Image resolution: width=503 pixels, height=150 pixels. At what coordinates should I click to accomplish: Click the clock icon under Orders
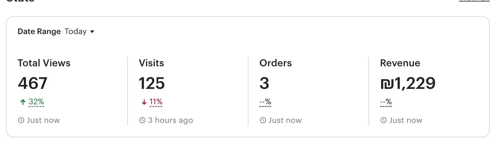coord(263,120)
